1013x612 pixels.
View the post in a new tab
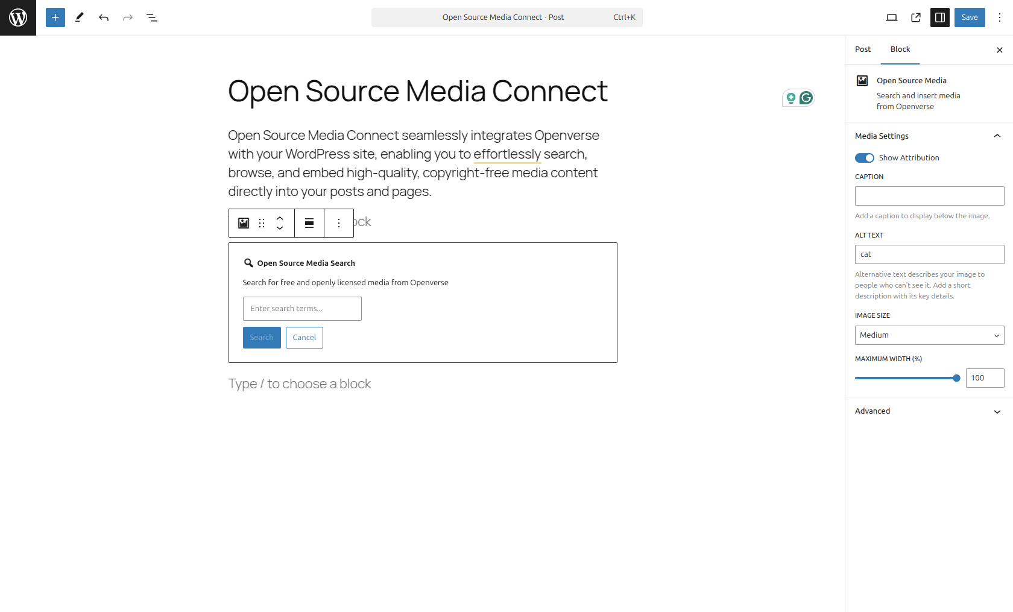(x=916, y=17)
